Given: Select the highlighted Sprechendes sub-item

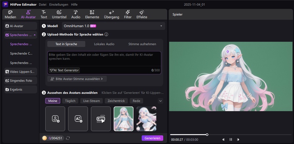Looking at the screenshot, I should point(21,44).
